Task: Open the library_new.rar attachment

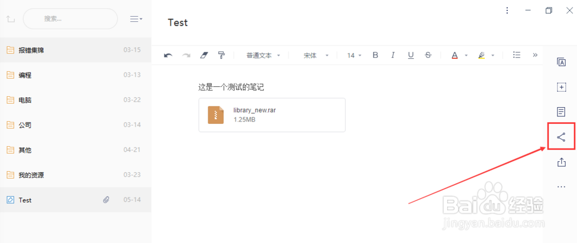Action: coord(272,115)
